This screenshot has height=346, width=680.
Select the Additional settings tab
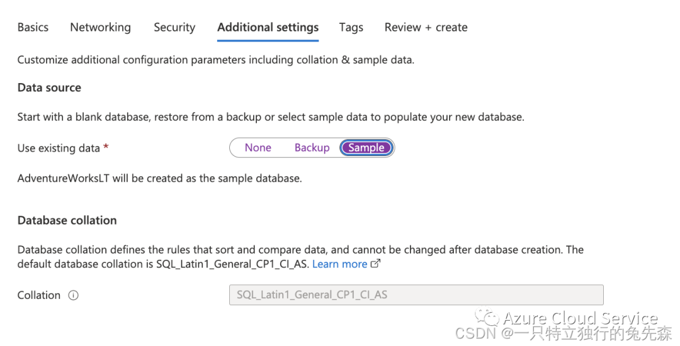point(268,28)
